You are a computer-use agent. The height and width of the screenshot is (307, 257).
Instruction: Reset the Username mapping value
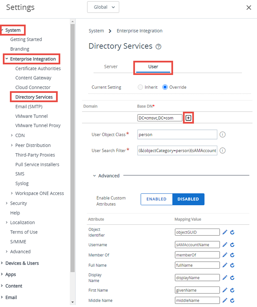tap(232, 245)
